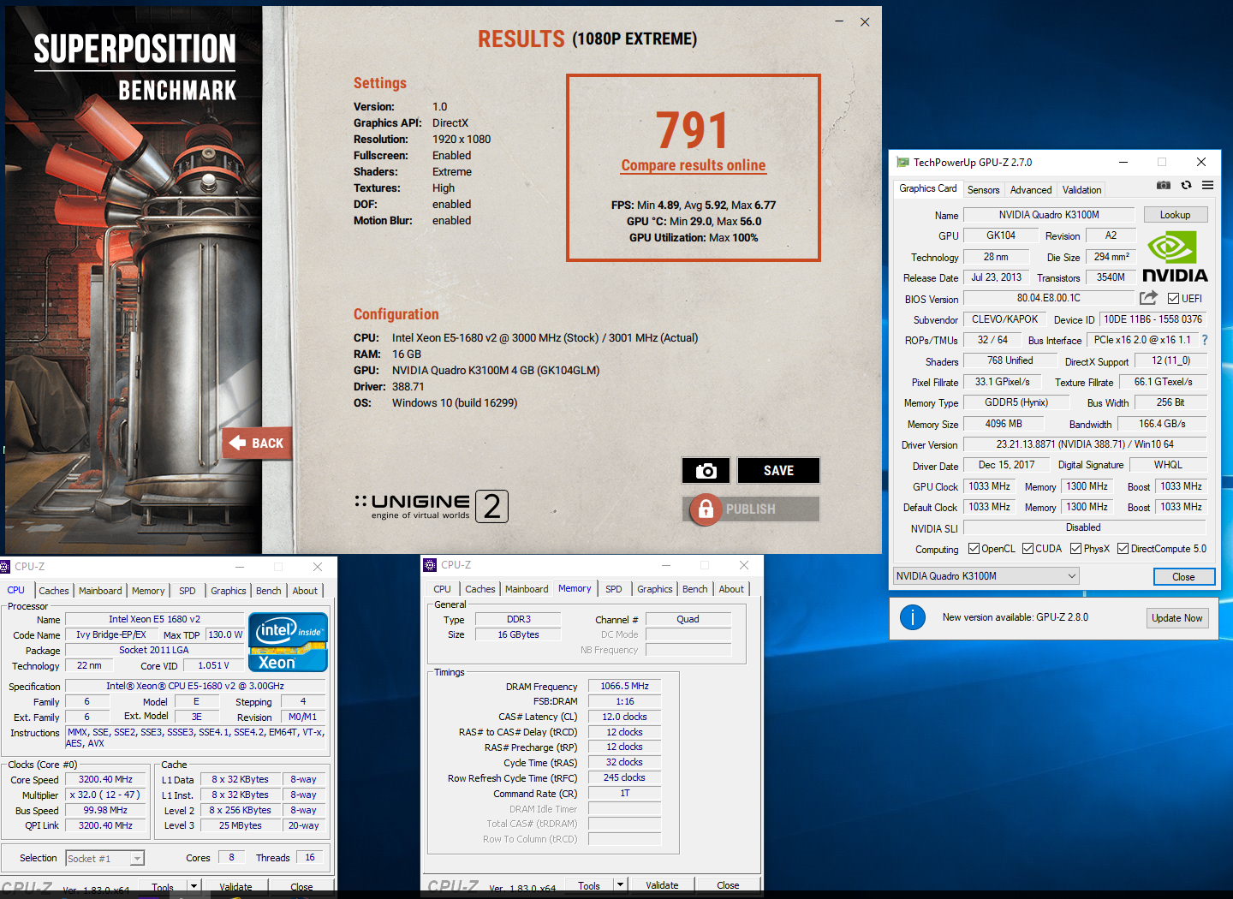Image resolution: width=1233 pixels, height=899 pixels.
Task: Toggle the UEFI checkbox in GPU-Z
Action: pyautogui.click(x=1173, y=299)
